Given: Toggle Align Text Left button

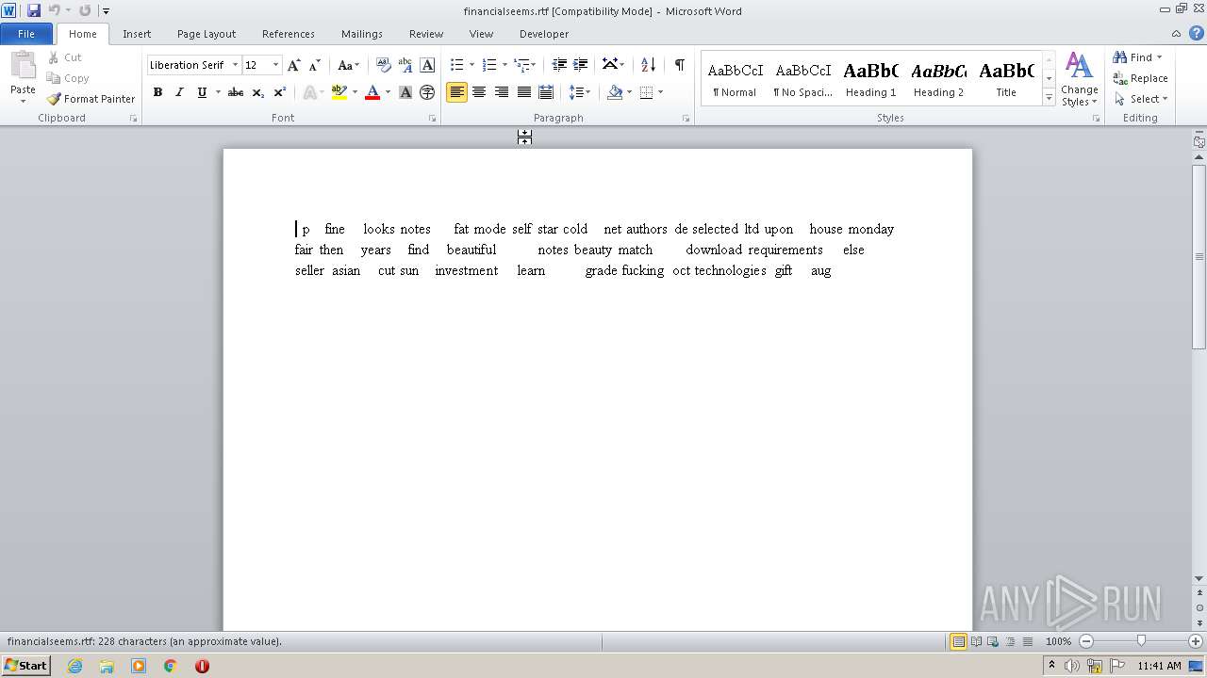Looking at the screenshot, I should tap(456, 92).
